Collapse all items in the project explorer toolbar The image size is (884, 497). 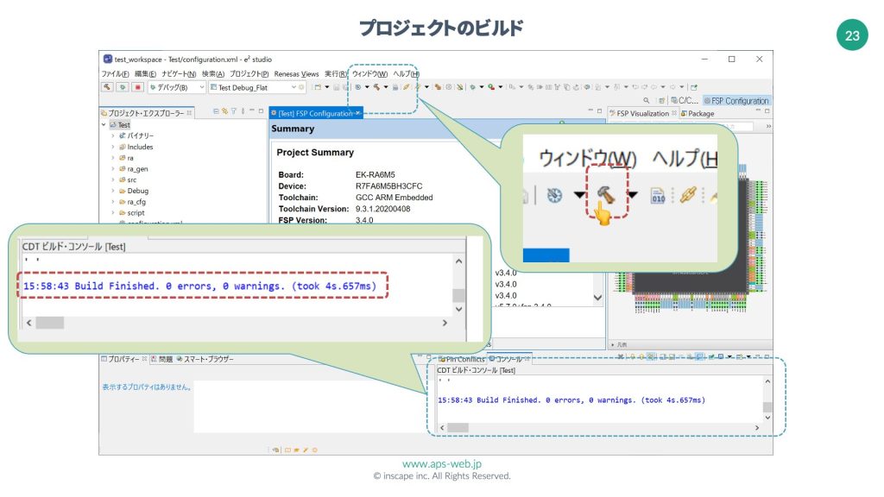pos(216,111)
